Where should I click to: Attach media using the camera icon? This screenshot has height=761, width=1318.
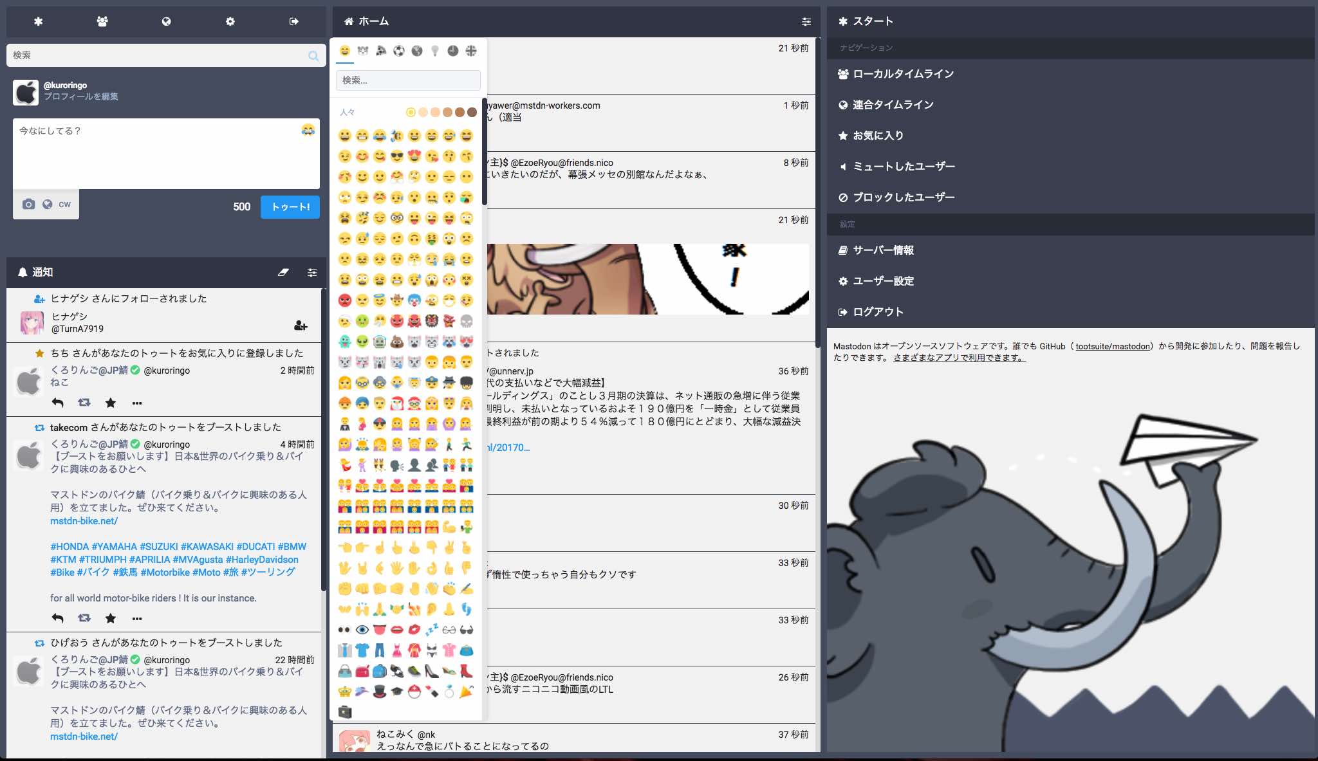click(x=28, y=204)
